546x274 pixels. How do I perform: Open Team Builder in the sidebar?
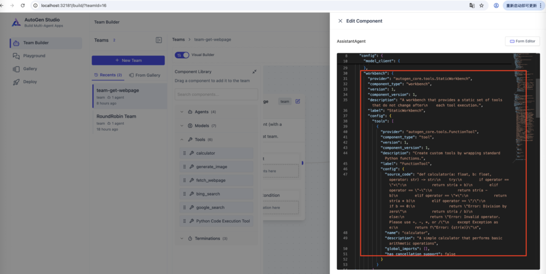pos(46,43)
